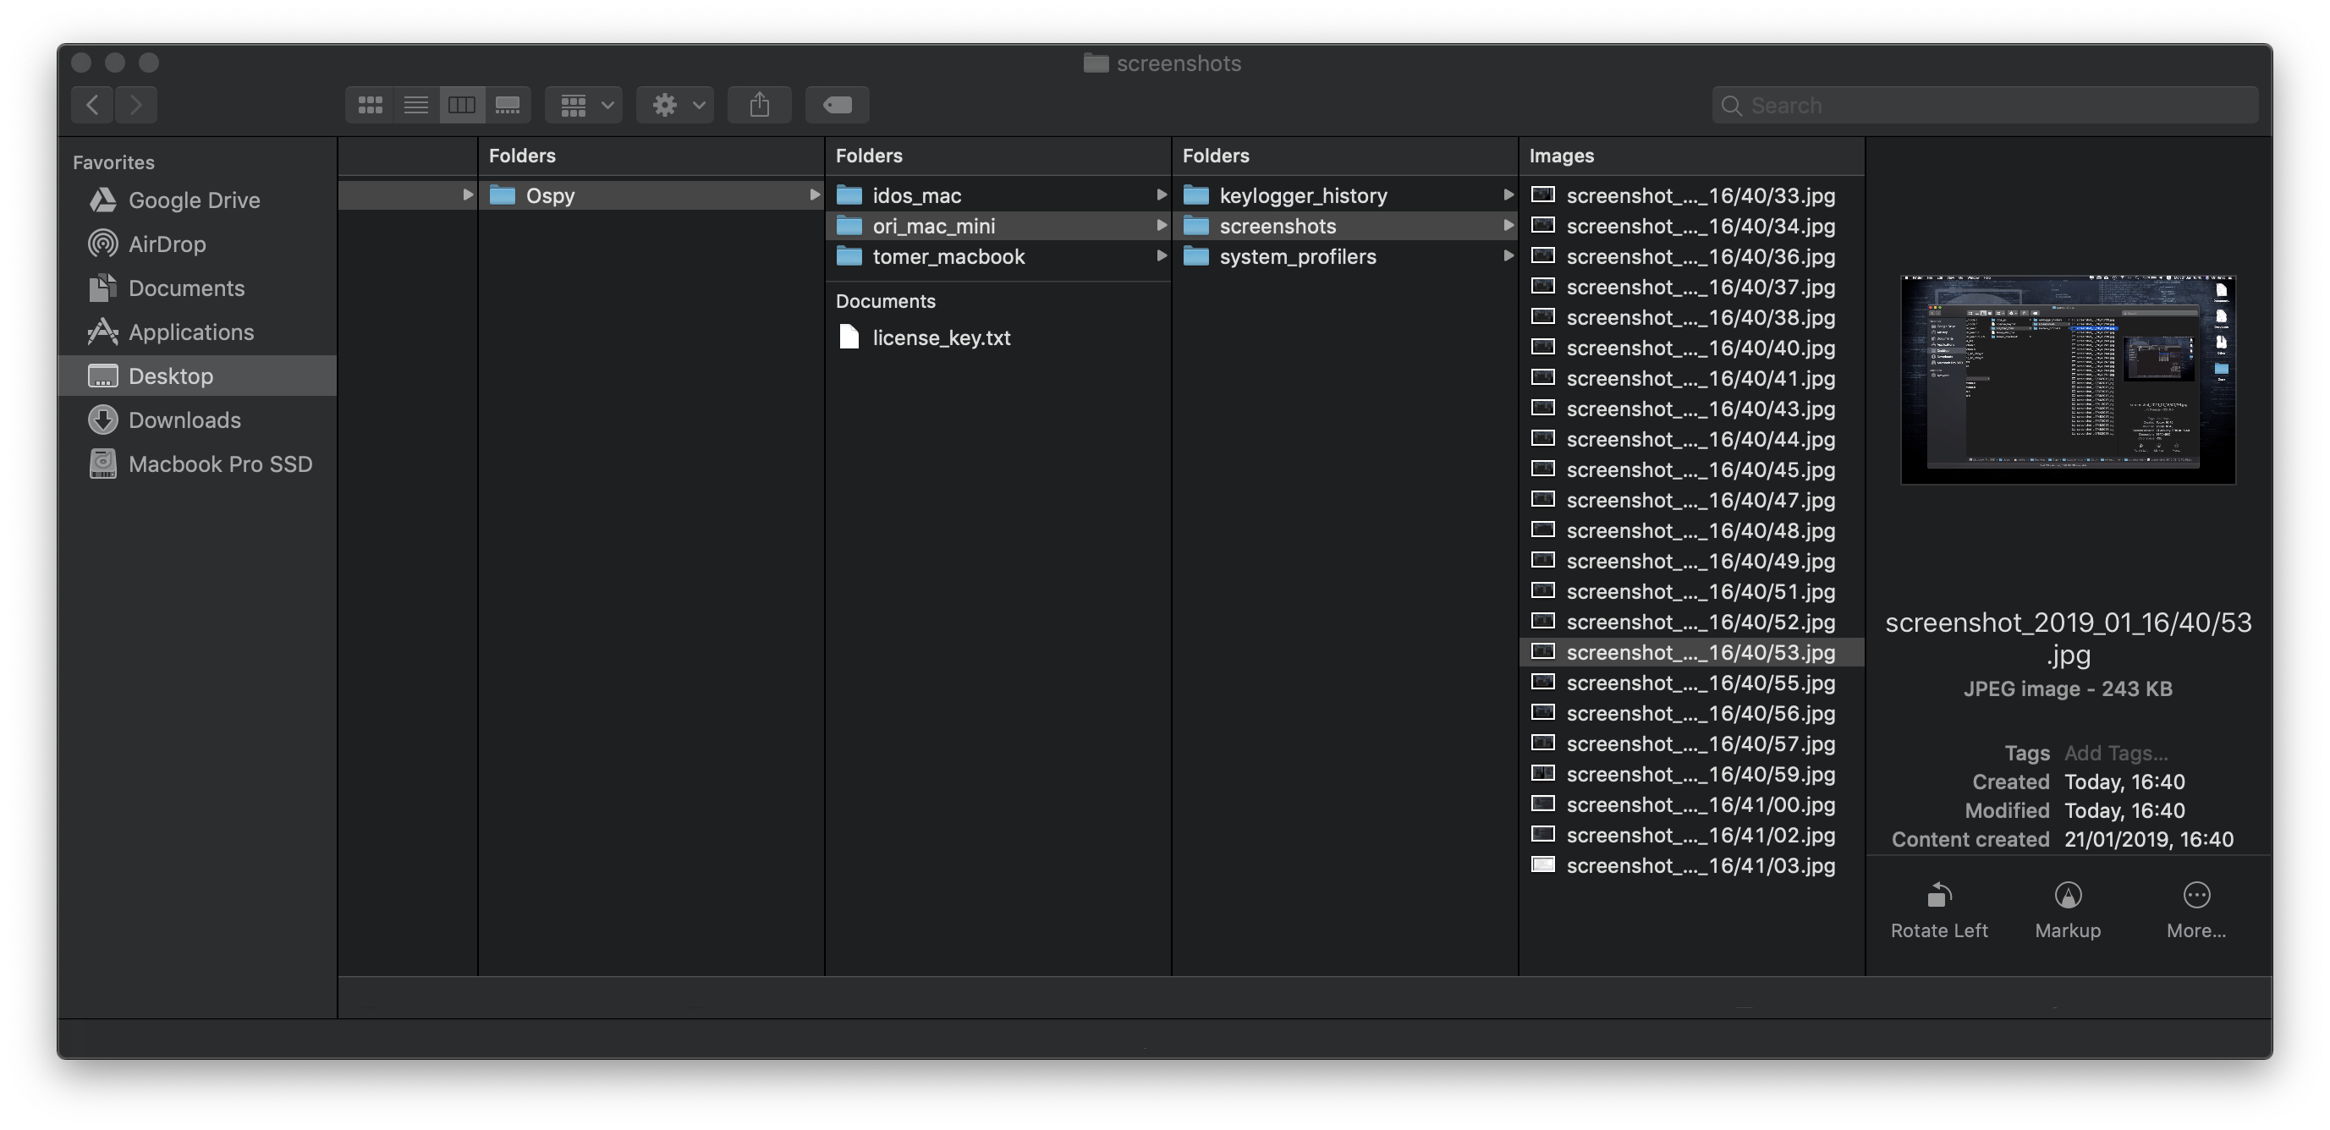This screenshot has height=1130, width=2330.
Task: Click the Share toolbar icon
Action: pyautogui.click(x=759, y=105)
